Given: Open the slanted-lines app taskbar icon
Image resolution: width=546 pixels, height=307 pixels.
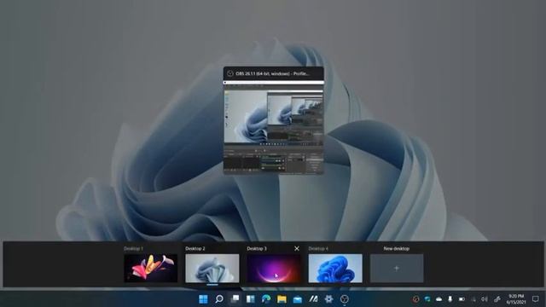Looking at the screenshot, I should pyautogui.click(x=313, y=299).
